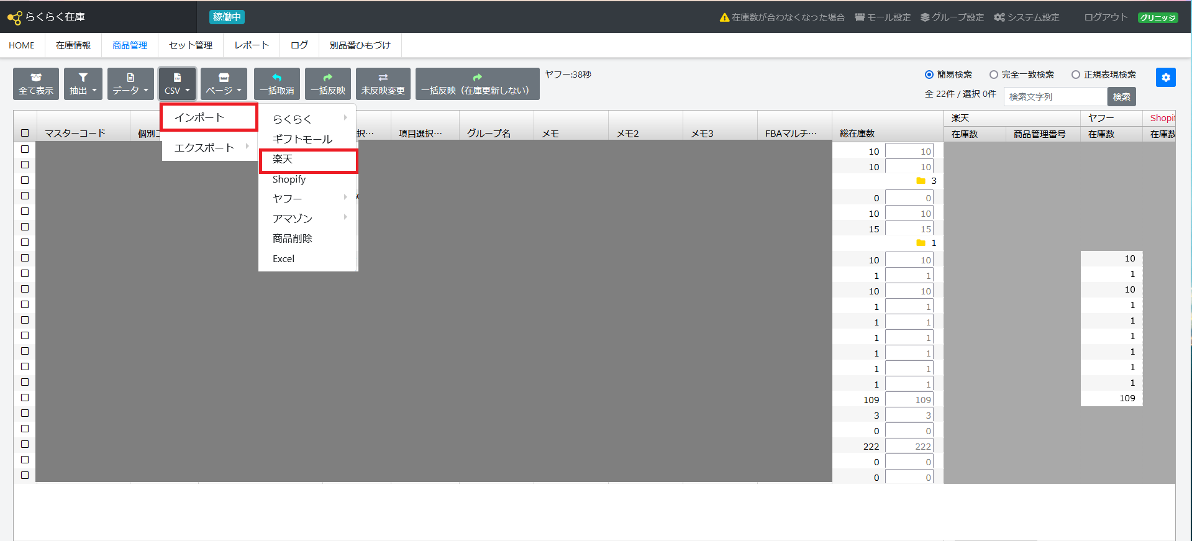Open the レポート tab

point(252,45)
